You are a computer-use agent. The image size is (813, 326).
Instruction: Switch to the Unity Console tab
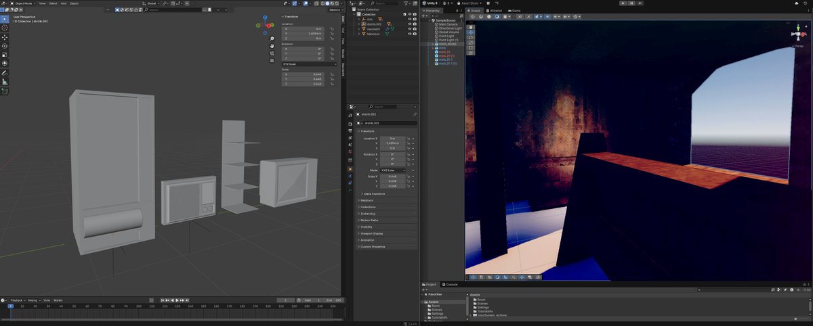[x=451, y=285]
